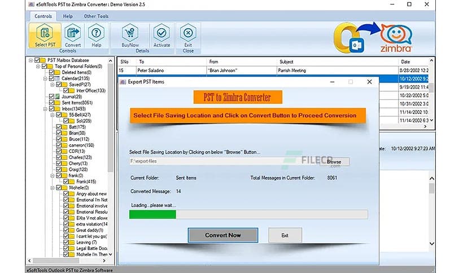Collapse the Calendar(2135) tree node
472x273 pixels.
coord(45,78)
